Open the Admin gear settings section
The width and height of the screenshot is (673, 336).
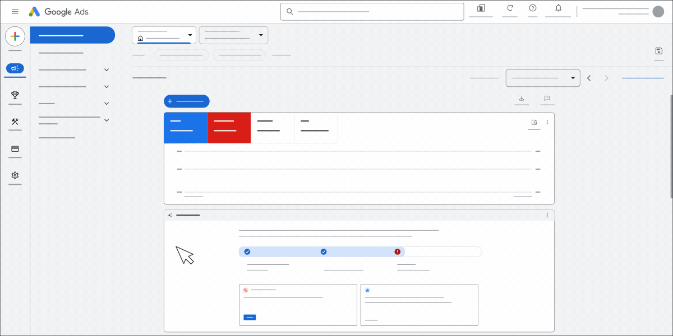pyautogui.click(x=15, y=175)
